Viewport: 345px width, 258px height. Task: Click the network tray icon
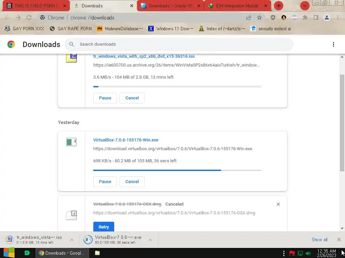click(300, 253)
